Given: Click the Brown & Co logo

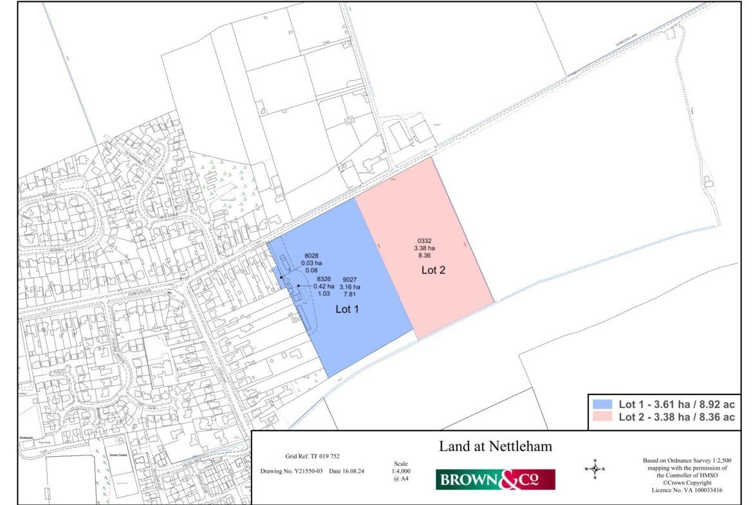Looking at the screenshot, I should coord(495,479).
